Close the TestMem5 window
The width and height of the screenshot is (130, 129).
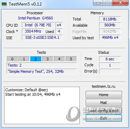[120, 3]
